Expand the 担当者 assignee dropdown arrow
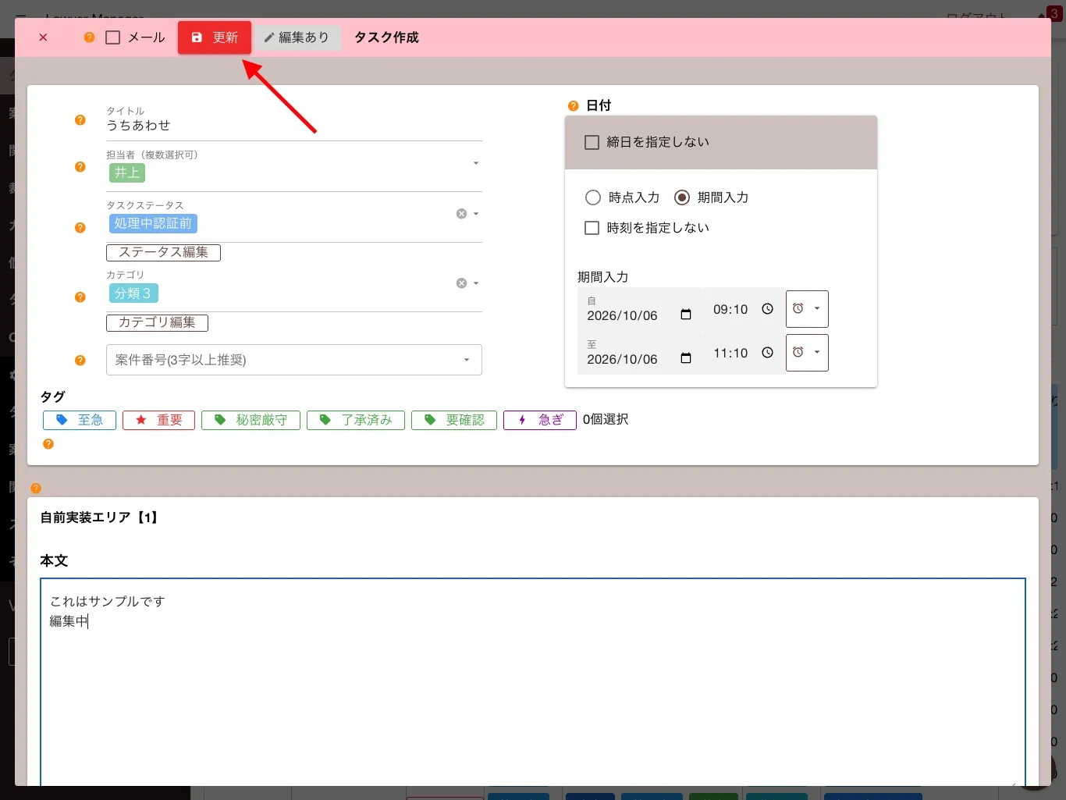This screenshot has width=1066, height=800. (x=476, y=163)
